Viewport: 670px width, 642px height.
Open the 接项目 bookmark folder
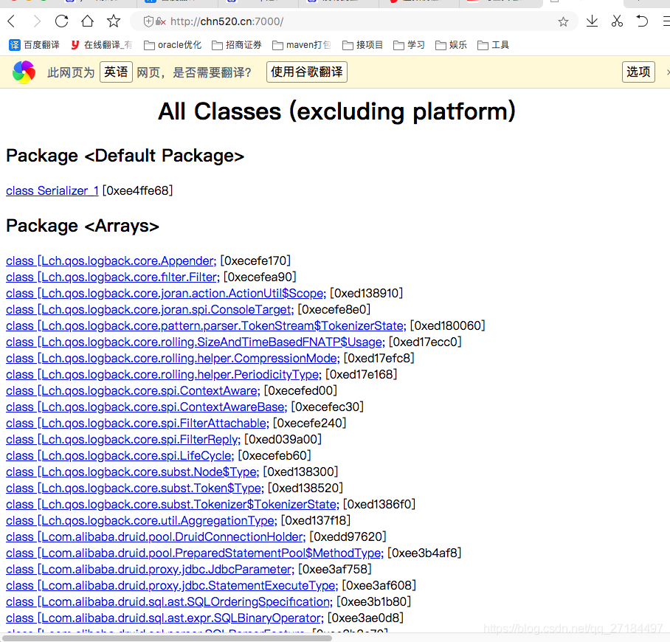point(363,45)
